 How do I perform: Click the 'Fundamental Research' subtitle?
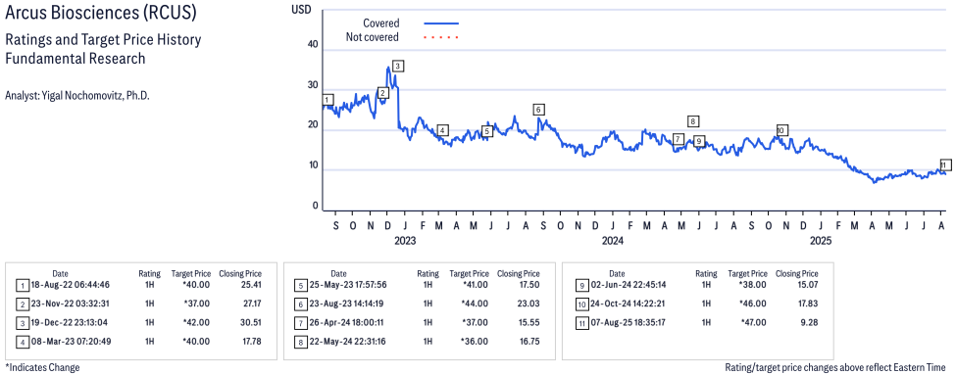[75, 59]
